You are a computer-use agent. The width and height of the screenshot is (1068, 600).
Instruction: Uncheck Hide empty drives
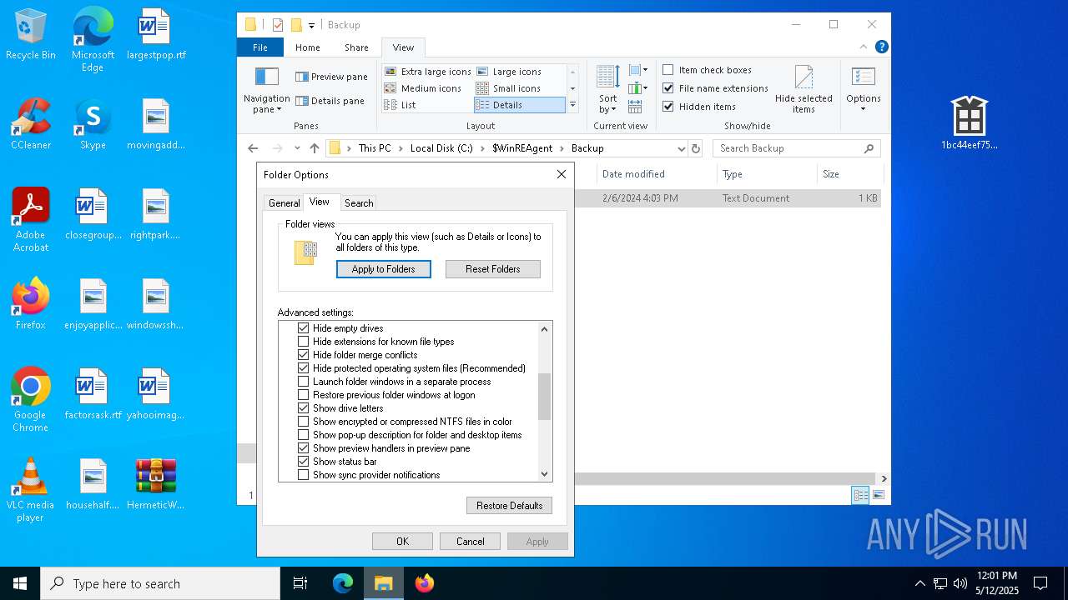(304, 328)
